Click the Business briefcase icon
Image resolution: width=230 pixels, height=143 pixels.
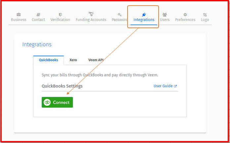click(x=19, y=15)
